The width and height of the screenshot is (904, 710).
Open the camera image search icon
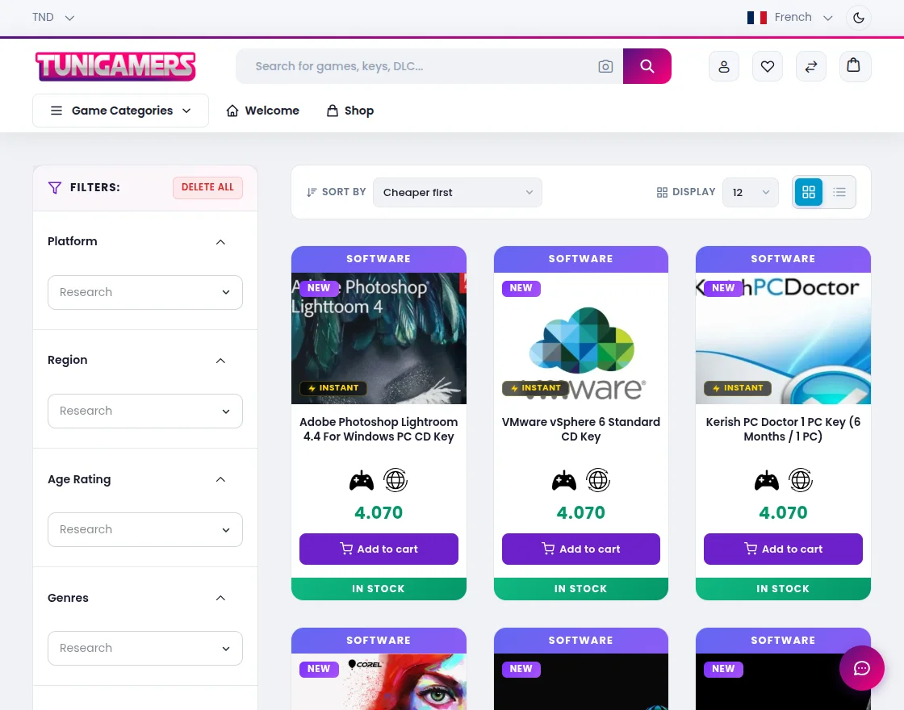[x=605, y=66]
